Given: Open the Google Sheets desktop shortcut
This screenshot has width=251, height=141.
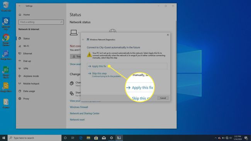Looking at the screenshot, I should (6, 72).
